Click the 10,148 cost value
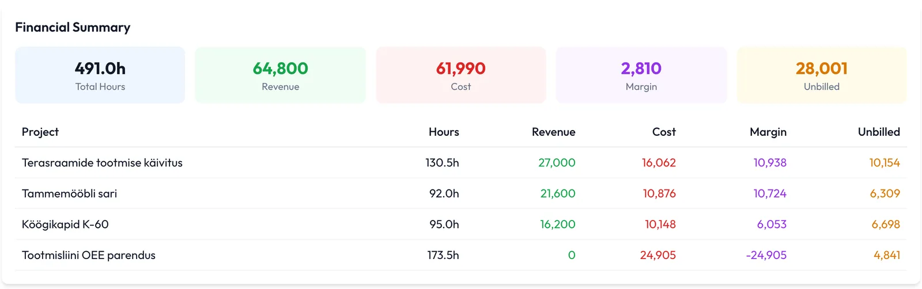Viewport: 922px width, 289px height. click(x=660, y=225)
